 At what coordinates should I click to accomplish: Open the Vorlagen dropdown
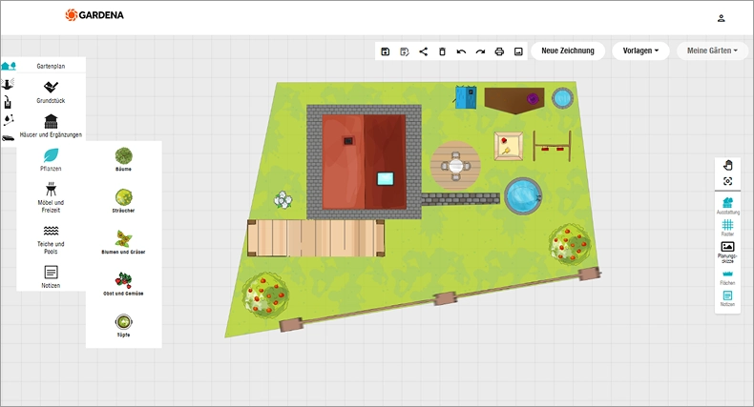(640, 51)
